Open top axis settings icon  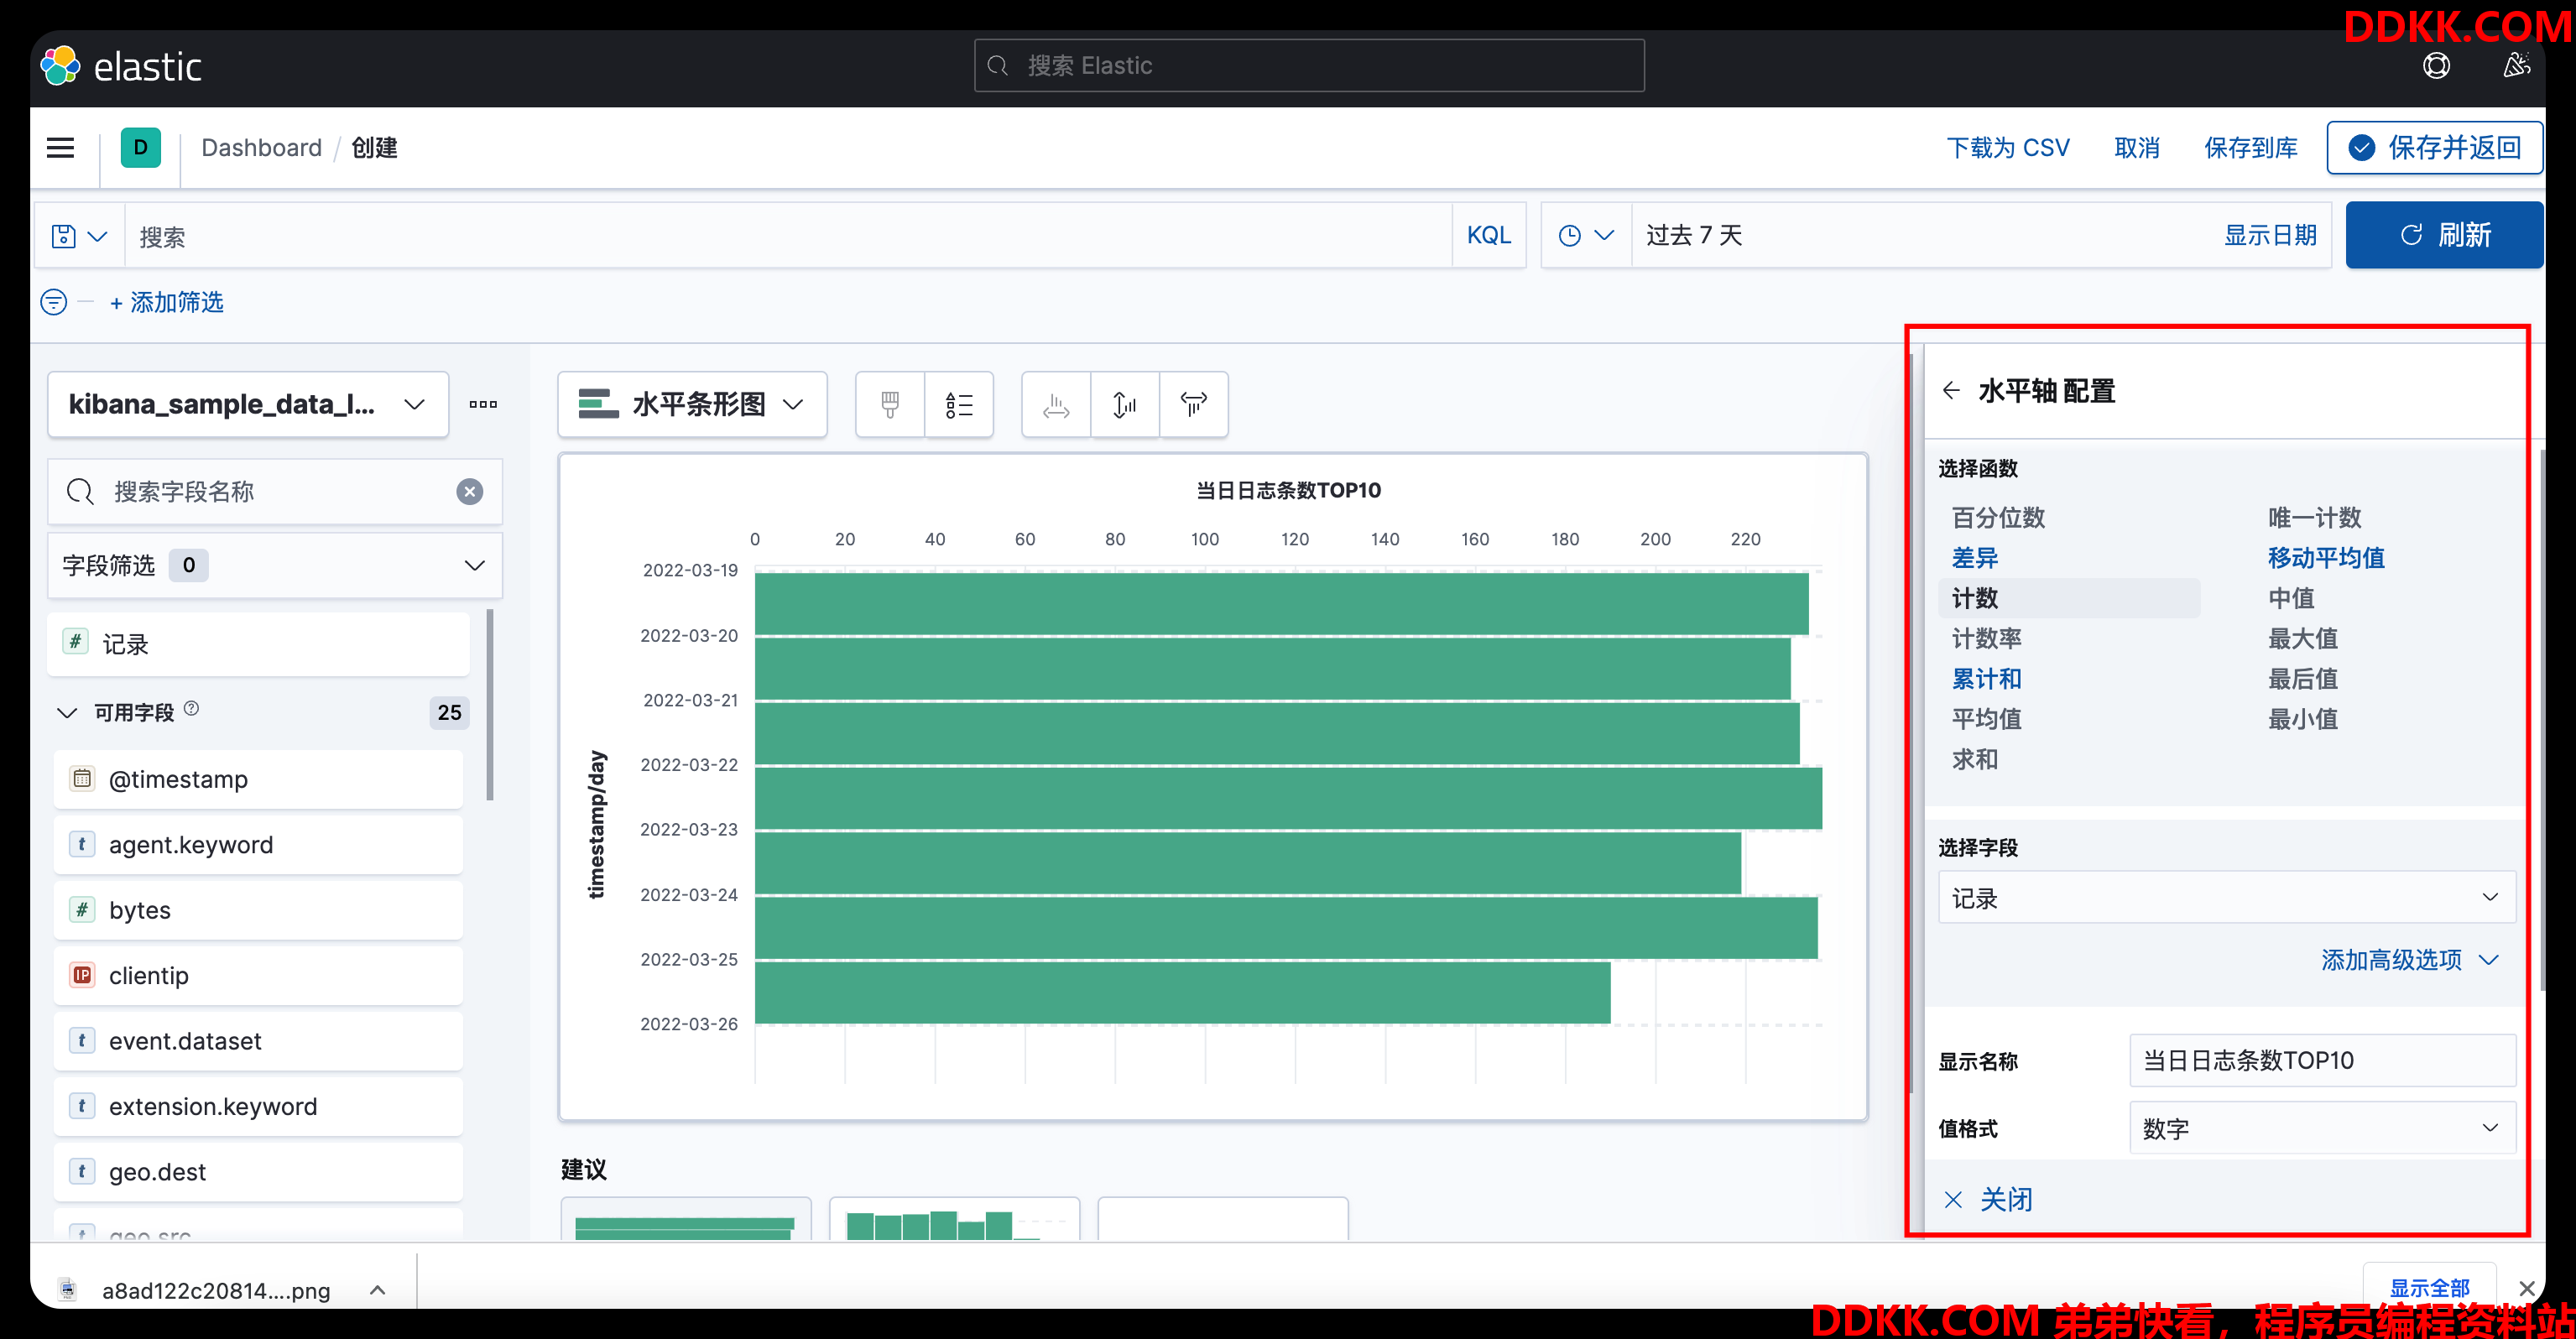click(x=1194, y=404)
